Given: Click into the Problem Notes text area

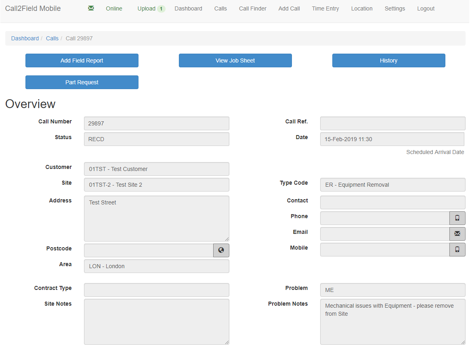Looking at the screenshot, I should click(x=392, y=321).
